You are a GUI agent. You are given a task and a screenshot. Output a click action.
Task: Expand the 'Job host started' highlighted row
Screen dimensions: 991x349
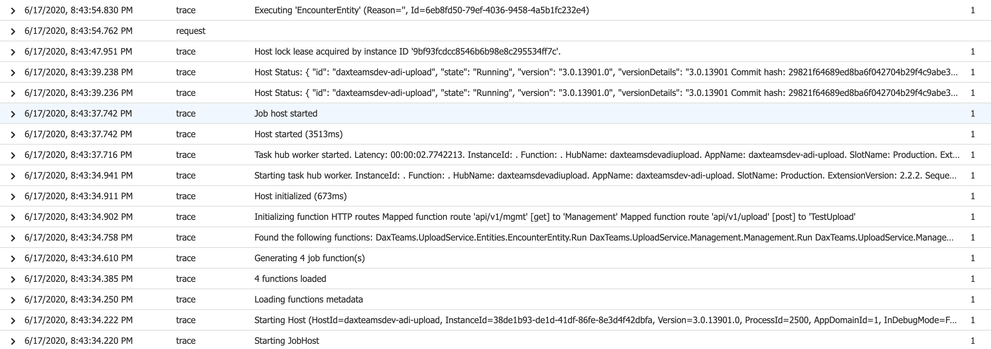[13, 113]
